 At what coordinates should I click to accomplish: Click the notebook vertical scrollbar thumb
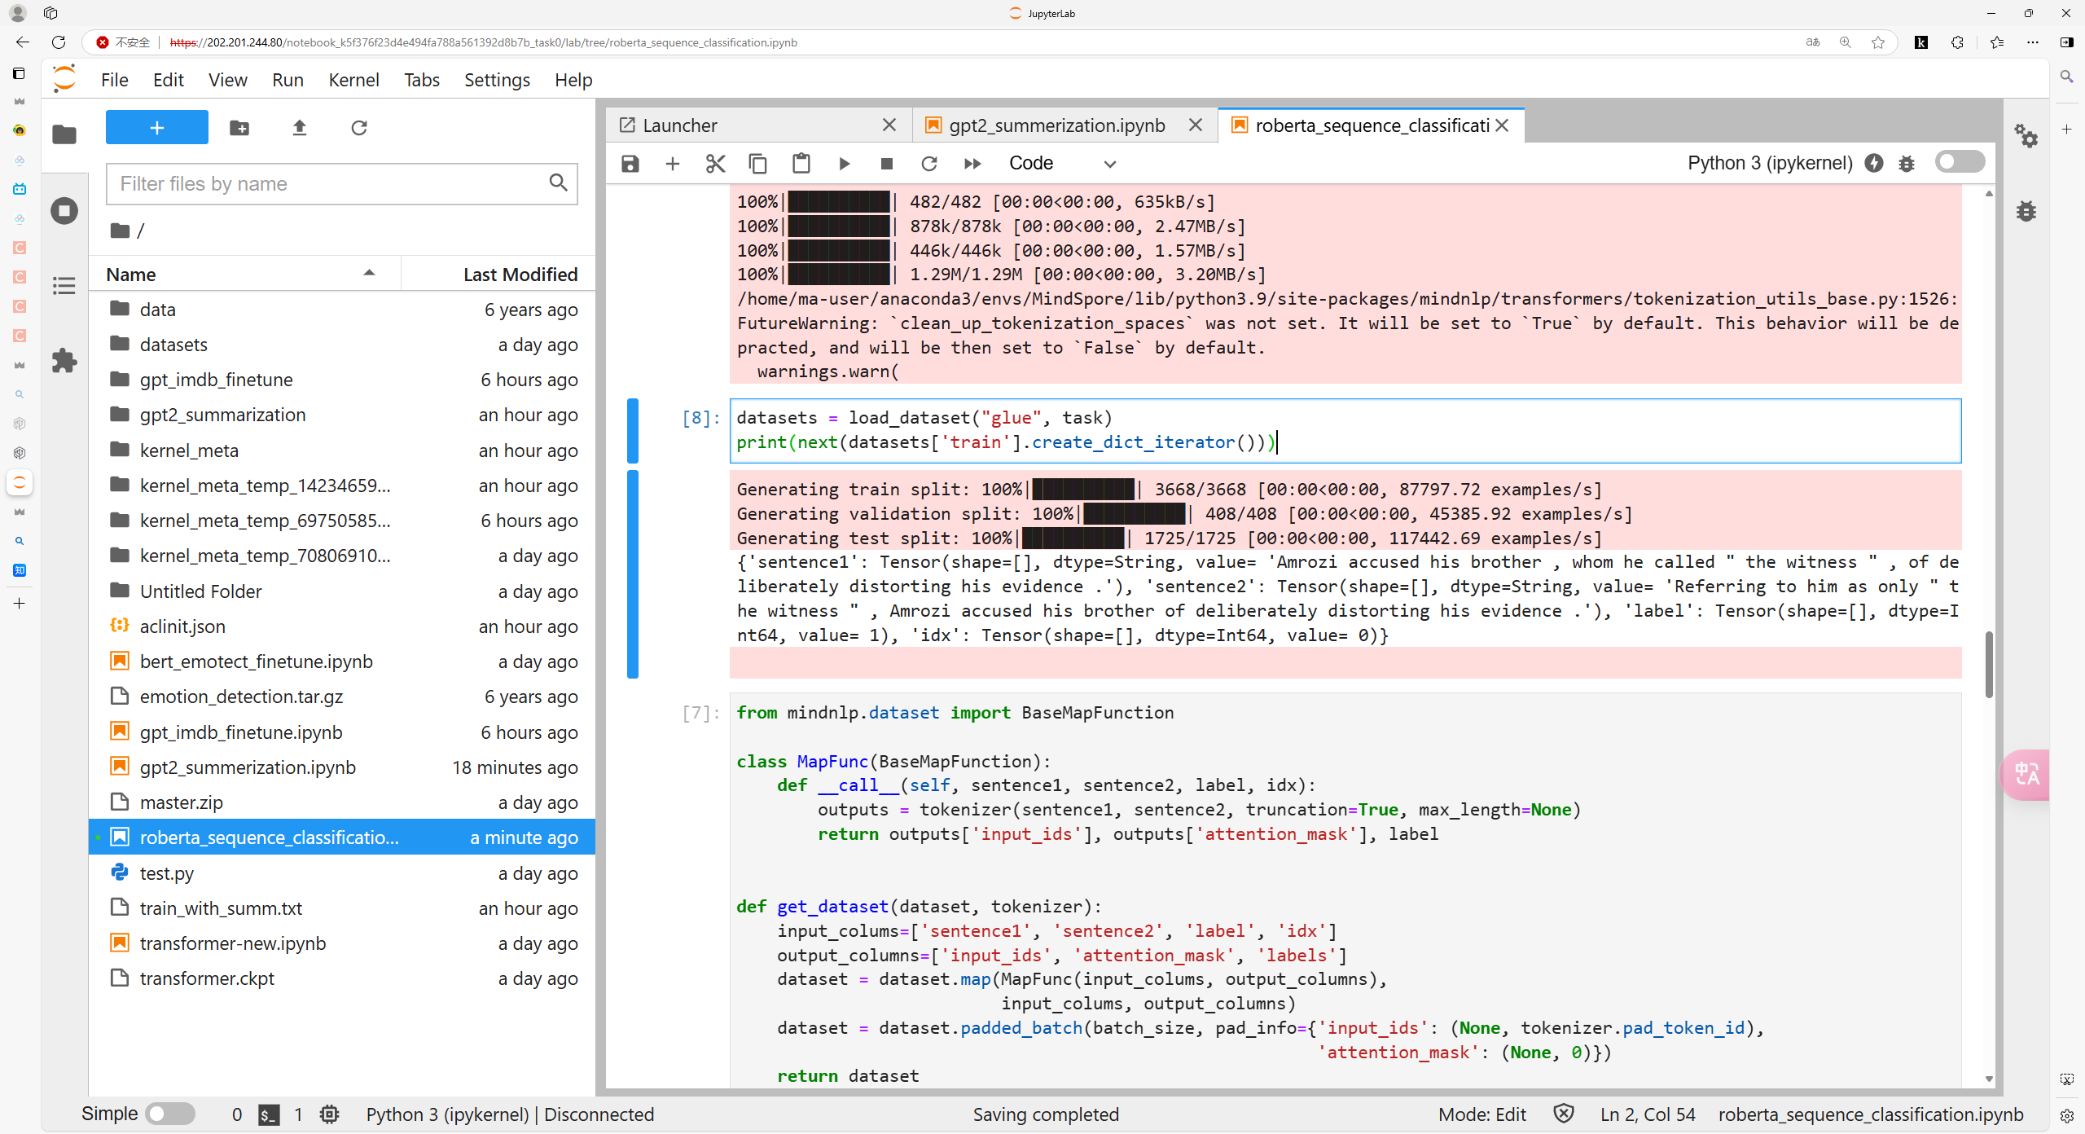[x=1989, y=664]
